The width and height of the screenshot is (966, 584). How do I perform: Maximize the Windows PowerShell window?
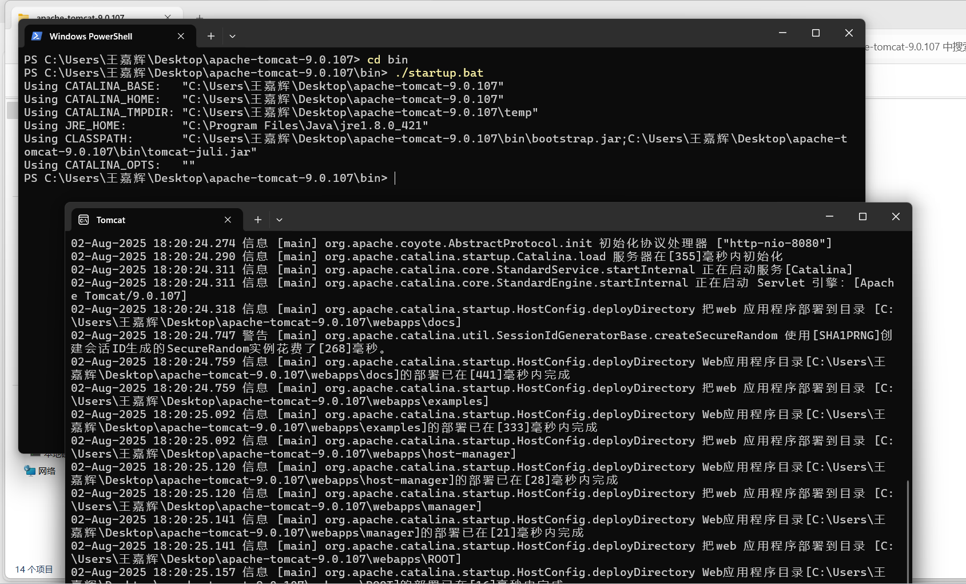pyautogui.click(x=816, y=33)
